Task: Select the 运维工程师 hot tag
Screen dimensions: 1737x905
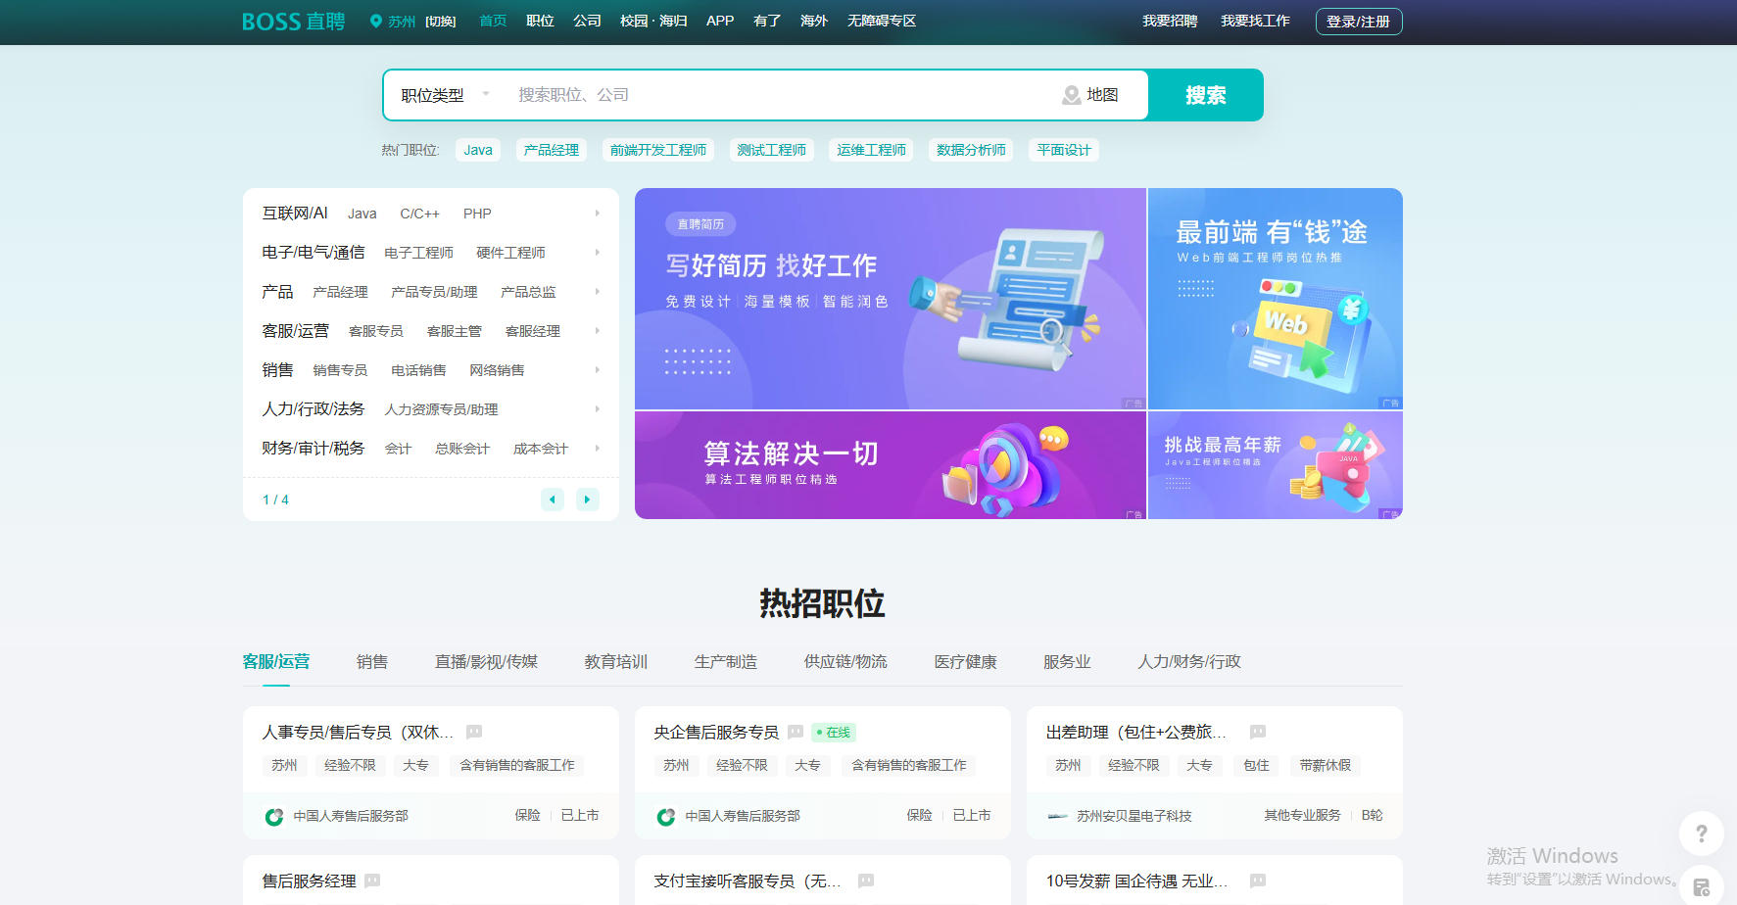Action: point(871,150)
